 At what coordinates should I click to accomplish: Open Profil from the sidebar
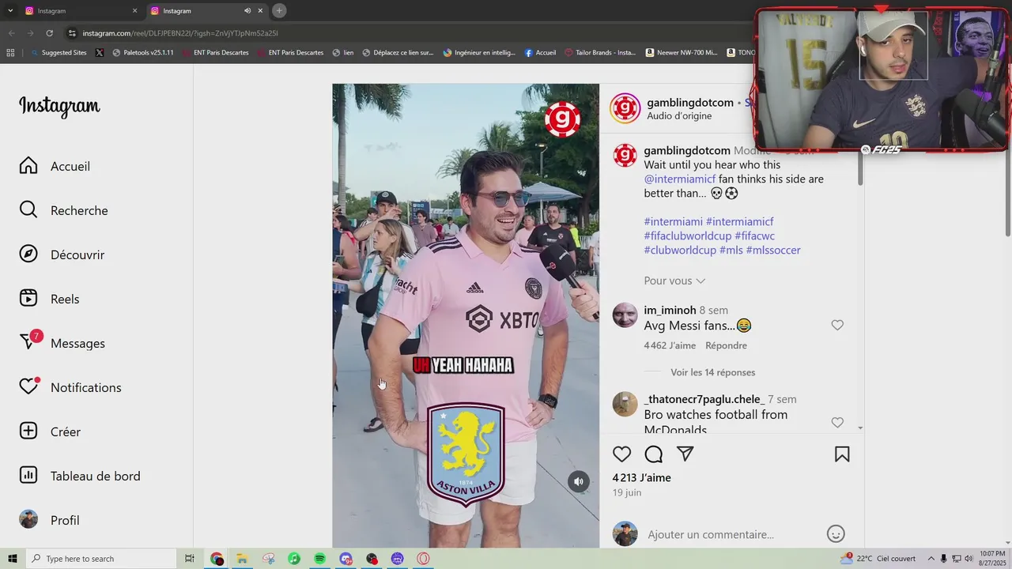(x=49, y=520)
